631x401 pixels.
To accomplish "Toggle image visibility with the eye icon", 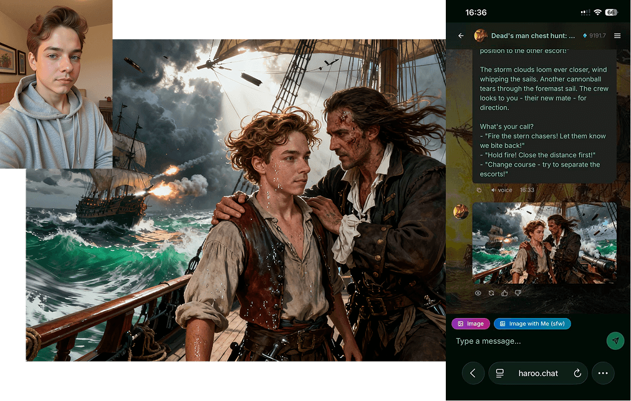I will click(478, 293).
